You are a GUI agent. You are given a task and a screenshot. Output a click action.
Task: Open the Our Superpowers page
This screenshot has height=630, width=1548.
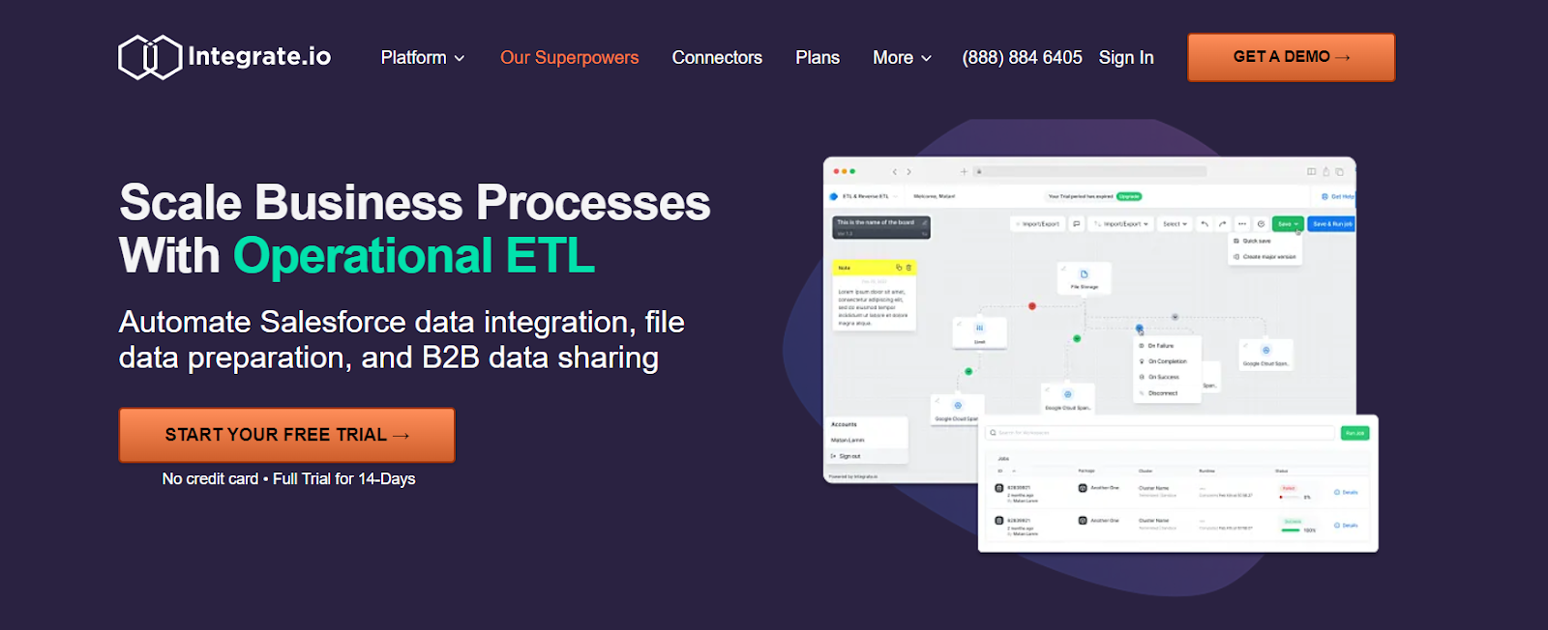tap(569, 58)
